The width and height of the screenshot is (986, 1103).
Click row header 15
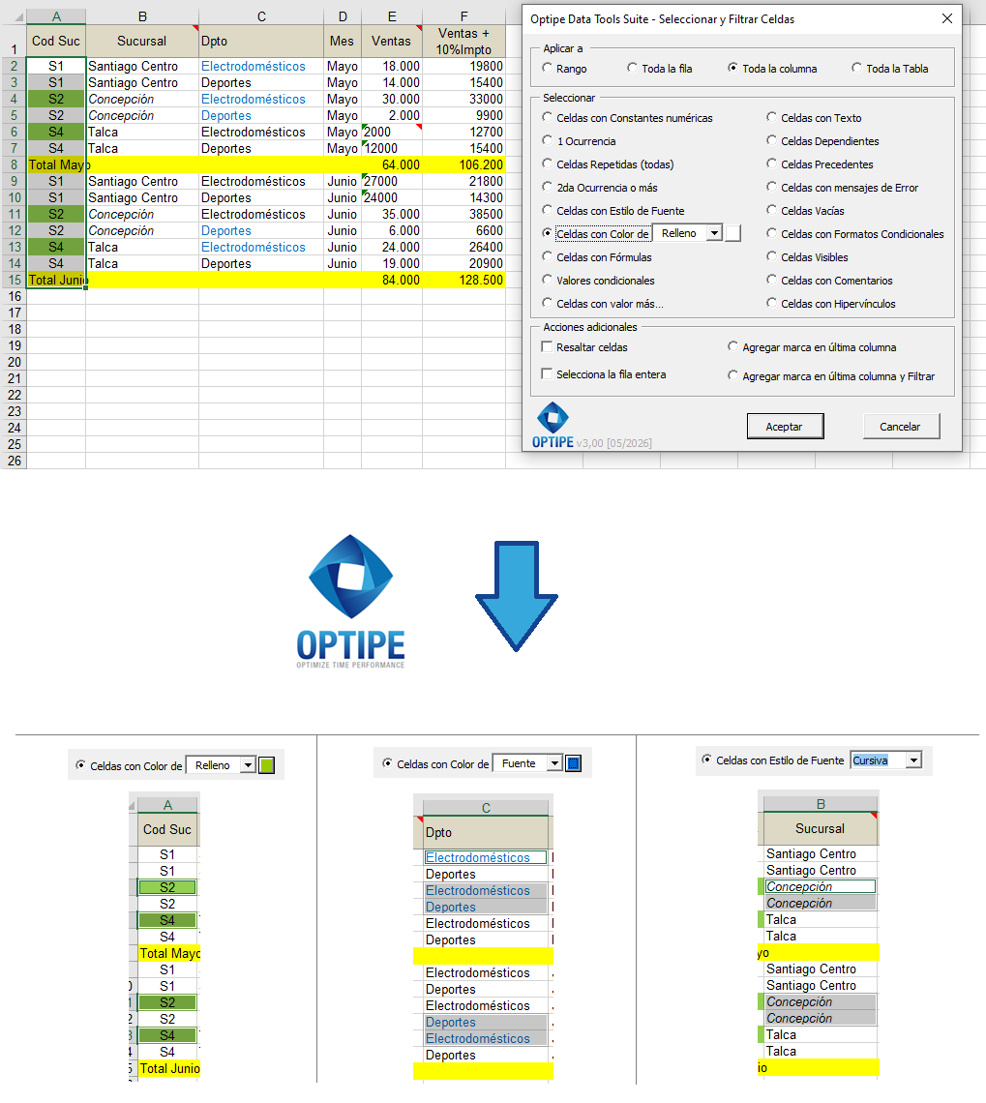tap(15, 280)
